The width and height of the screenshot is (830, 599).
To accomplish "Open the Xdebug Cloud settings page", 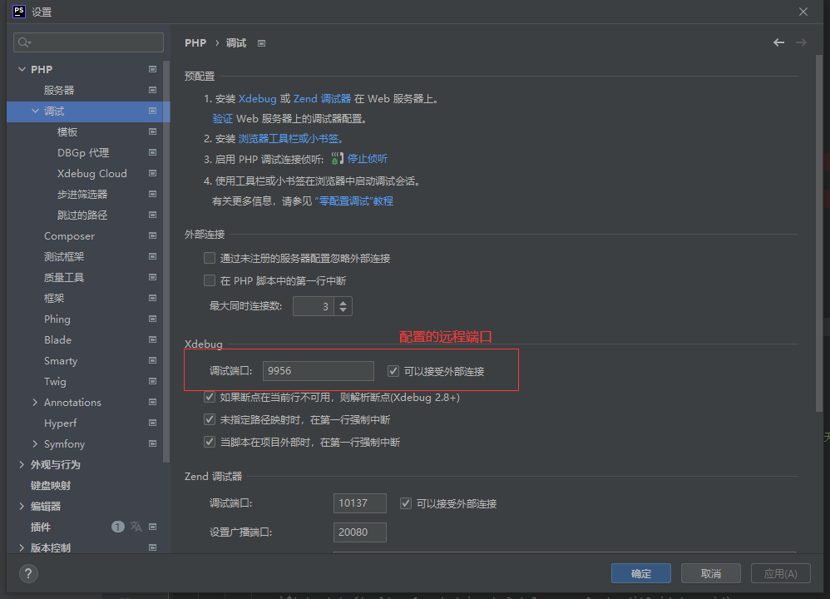I will tap(92, 173).
